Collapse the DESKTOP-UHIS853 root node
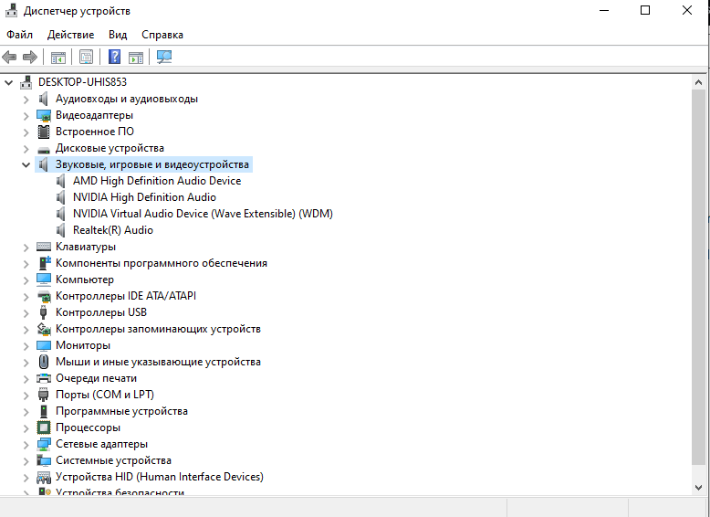The image size is (710, 517). [8, 82]
